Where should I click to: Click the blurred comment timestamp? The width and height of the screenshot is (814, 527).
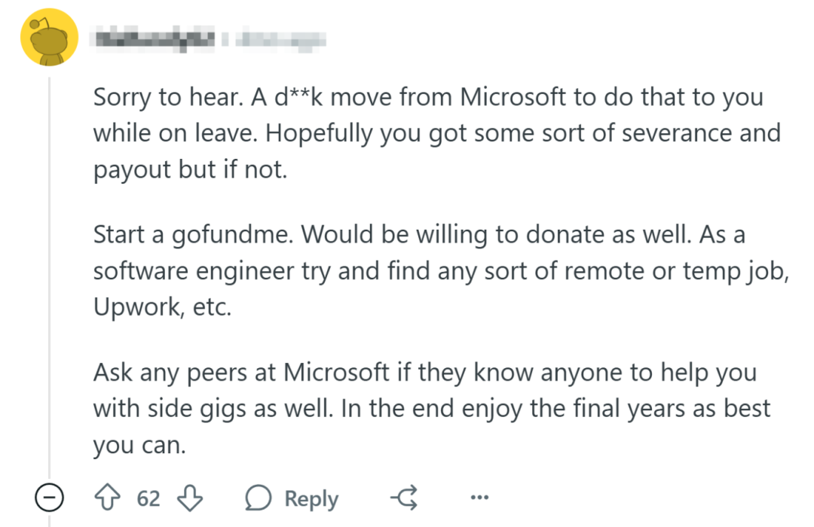click(x=281, y=40)
